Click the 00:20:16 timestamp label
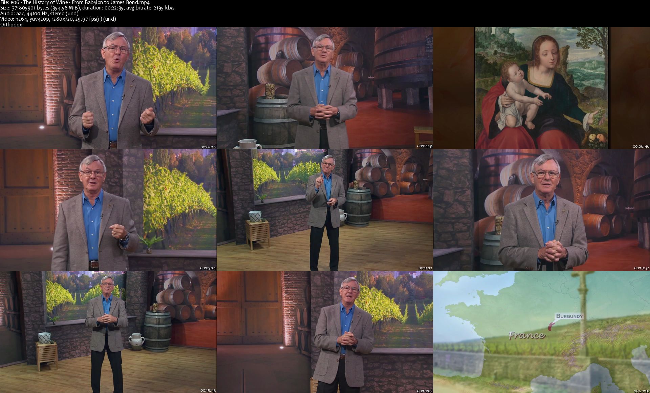The height and width of the screenshot is (393, 650). (x=641, y=391)
